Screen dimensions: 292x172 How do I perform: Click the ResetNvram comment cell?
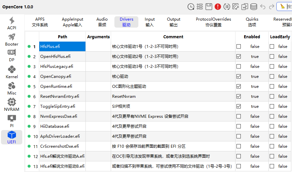pyautogui.click(x=173, y=96)
